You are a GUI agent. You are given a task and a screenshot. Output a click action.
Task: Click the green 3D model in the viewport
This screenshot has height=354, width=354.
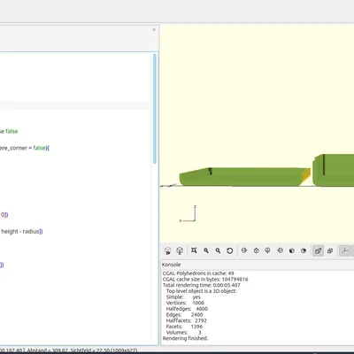(x=242, y=177)
